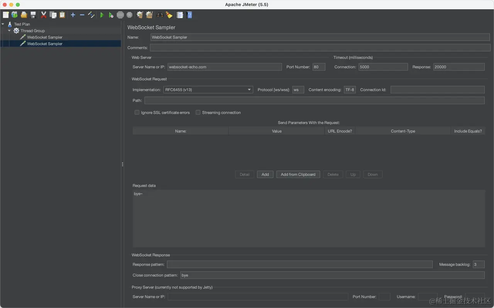Click the Content encoding field

coord(350,90)
